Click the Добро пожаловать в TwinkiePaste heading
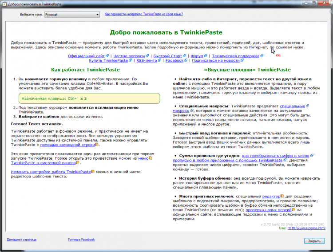The image size is (333, 252). coord(166,32)
